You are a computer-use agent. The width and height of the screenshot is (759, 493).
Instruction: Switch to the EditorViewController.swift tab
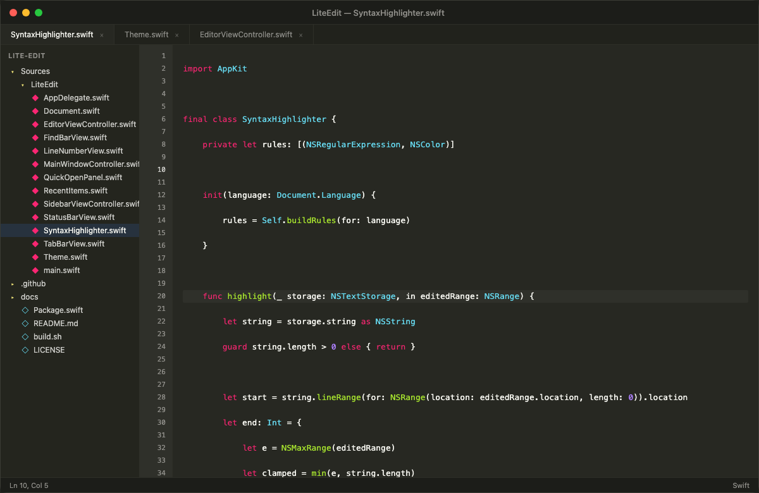pos(245,35)
